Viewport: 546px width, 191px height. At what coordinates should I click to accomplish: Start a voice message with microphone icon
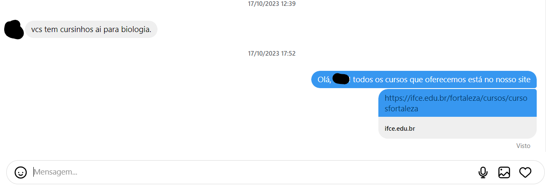[483, 172]
